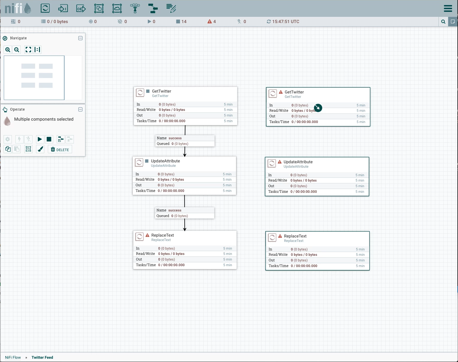Group the selected components
The height and width of the screenshot is (362, 458).
click(28, 149)
